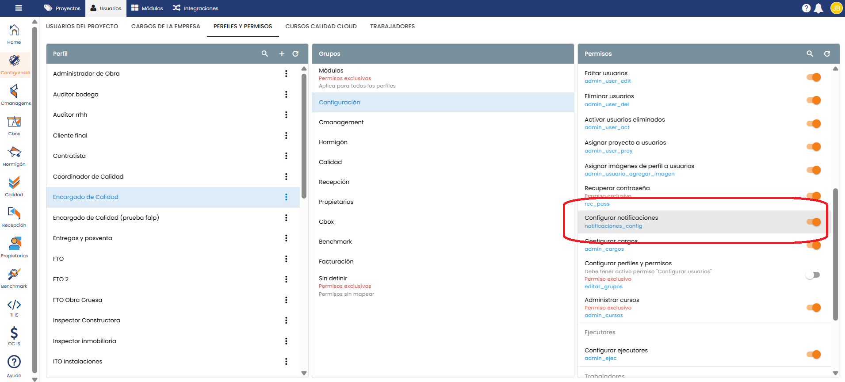845x382 pixels.
Task: Open options menu for Administrador de Obra
Action: click(286, 74)
